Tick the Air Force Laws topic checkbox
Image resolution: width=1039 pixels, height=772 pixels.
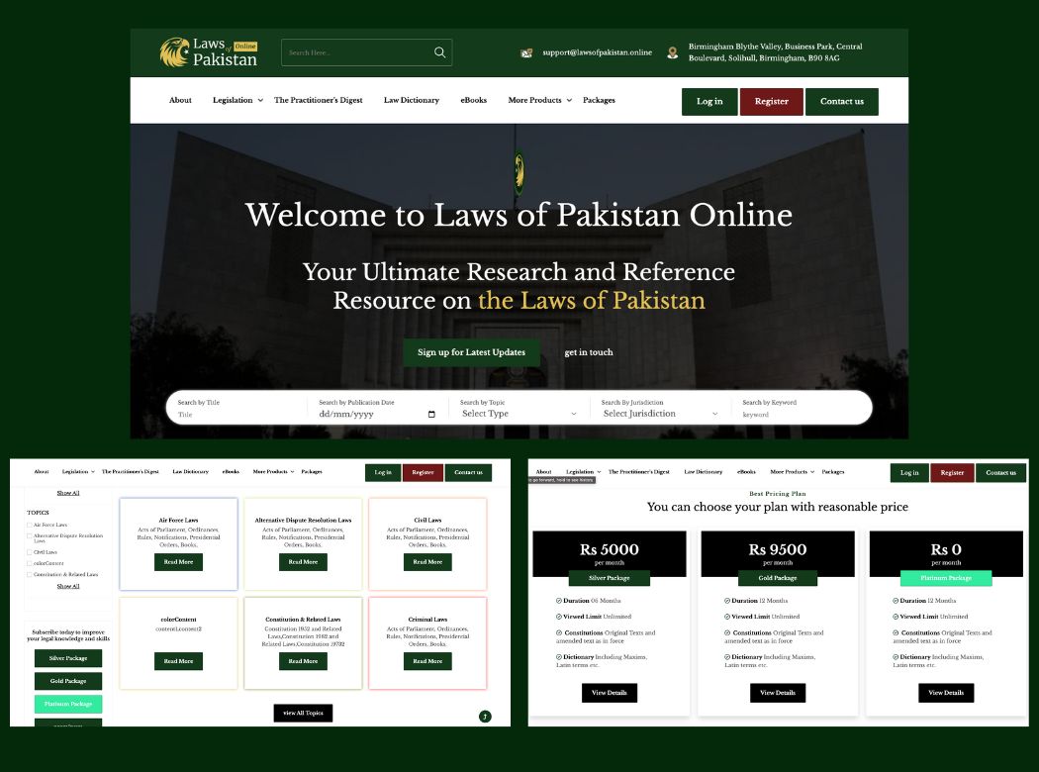pos(29,525)
